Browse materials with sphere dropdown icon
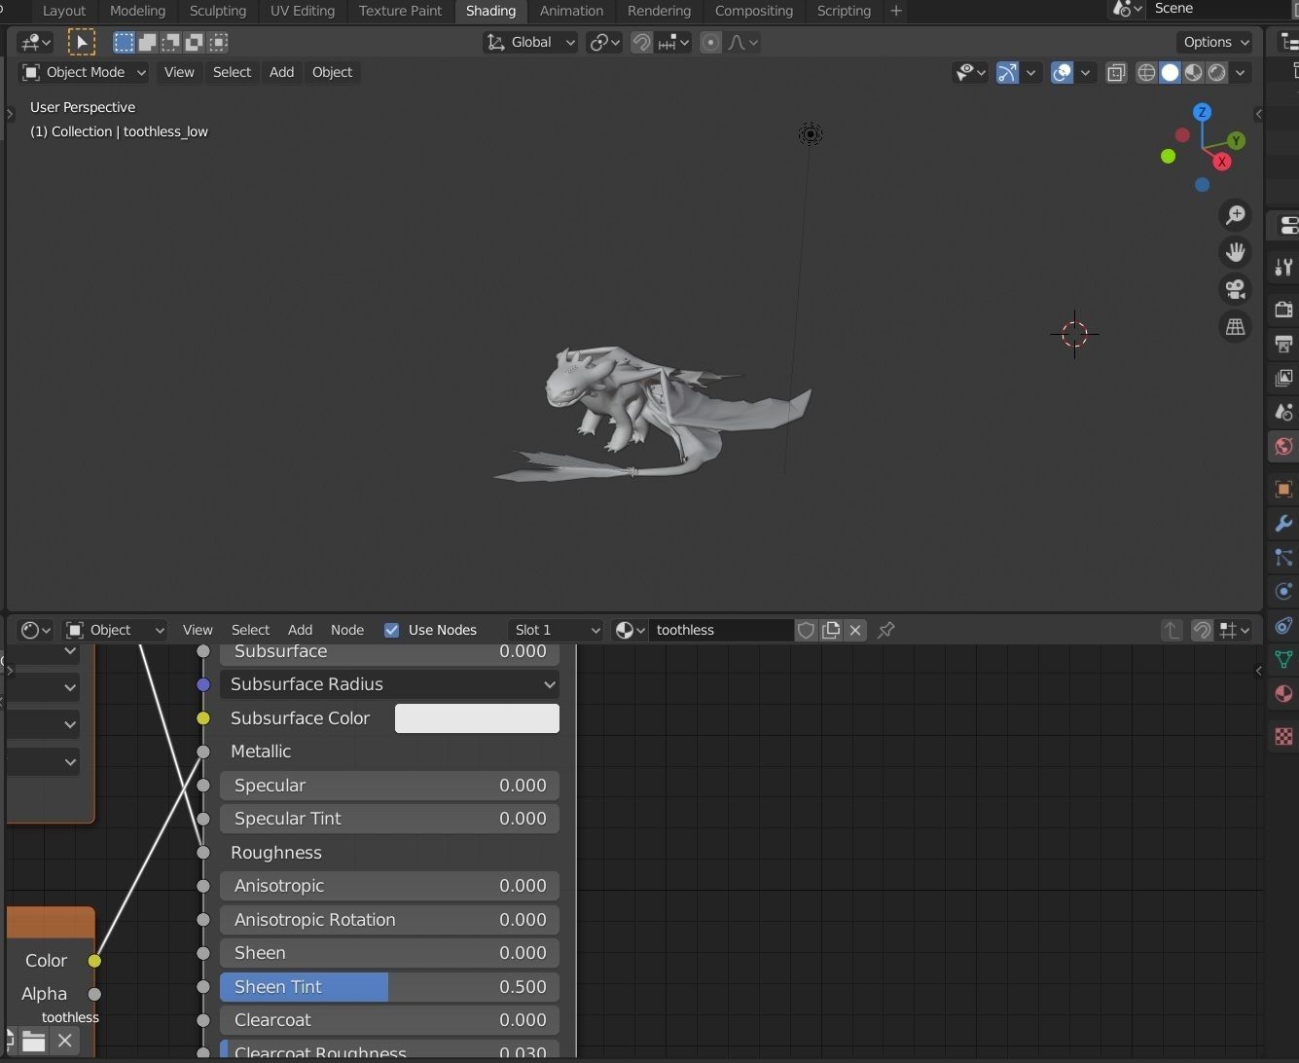The image size is (1299, 1063). (631, 630)
